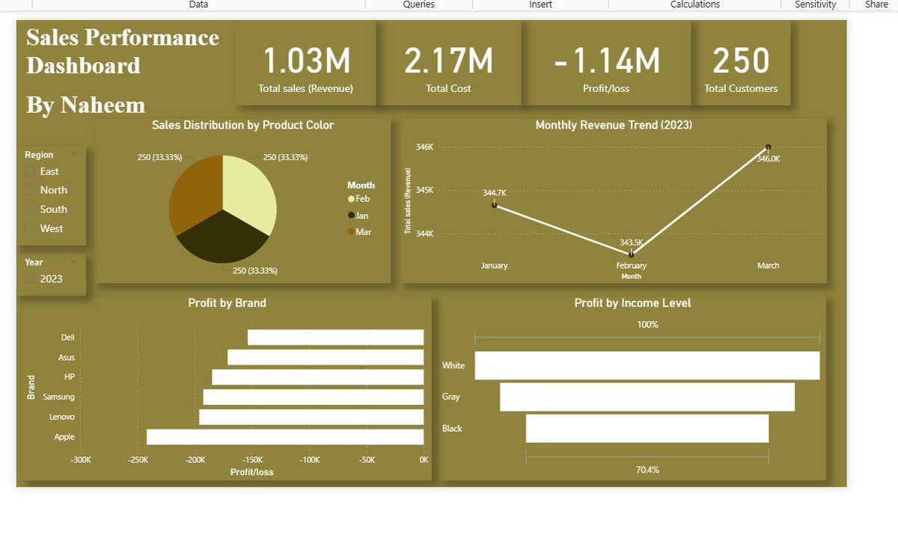Screen dimensions: 898x559
Task: Check the South region checkbox
Action: pyautogui.click(x=31, y=210)
